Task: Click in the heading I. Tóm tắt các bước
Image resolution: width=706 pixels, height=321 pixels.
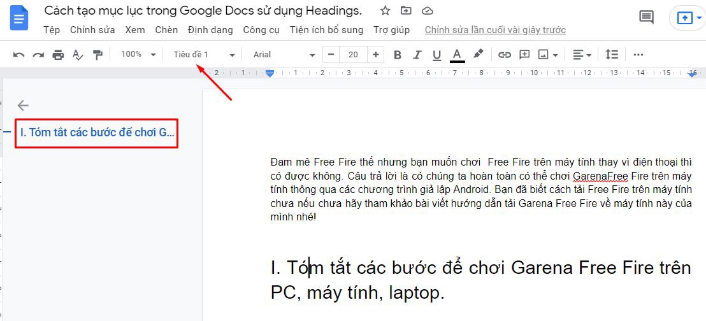Action: coord(480,280)
